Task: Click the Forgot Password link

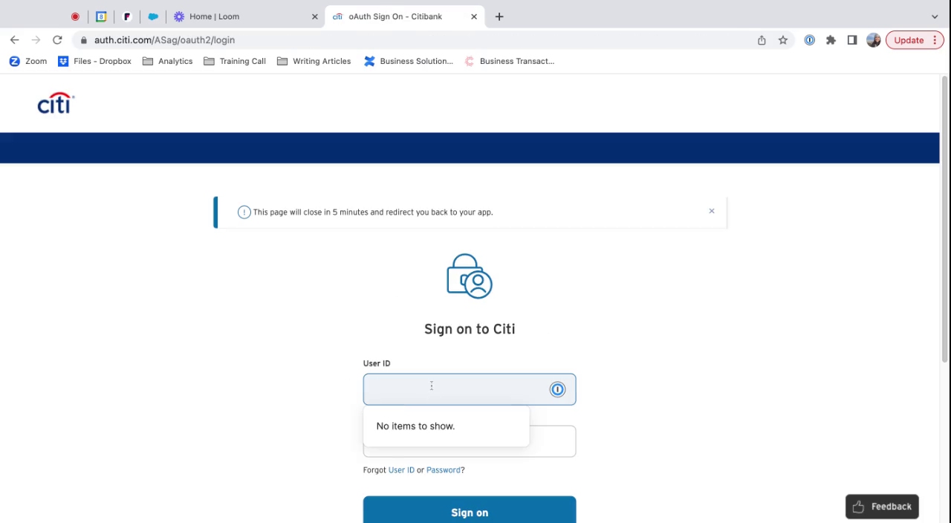Action: (443, 470)
